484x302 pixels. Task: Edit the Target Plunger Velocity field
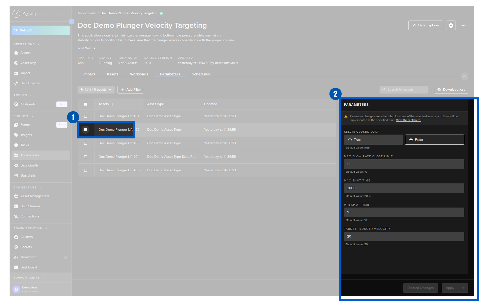[x=404, y=237]
